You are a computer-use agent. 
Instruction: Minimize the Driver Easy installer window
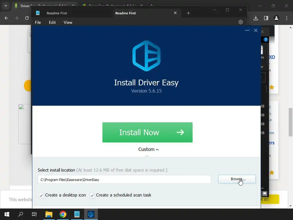tap(247, 30)
